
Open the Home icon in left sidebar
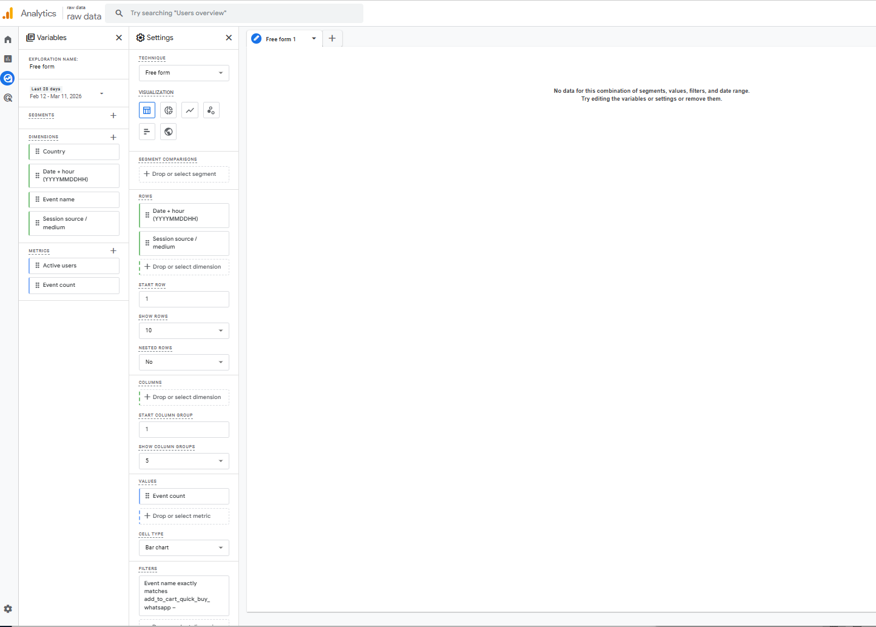point(8,39)
